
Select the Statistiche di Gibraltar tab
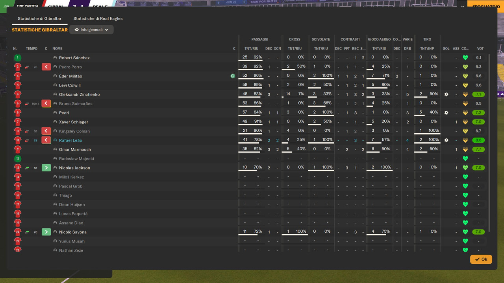point(39,18)
